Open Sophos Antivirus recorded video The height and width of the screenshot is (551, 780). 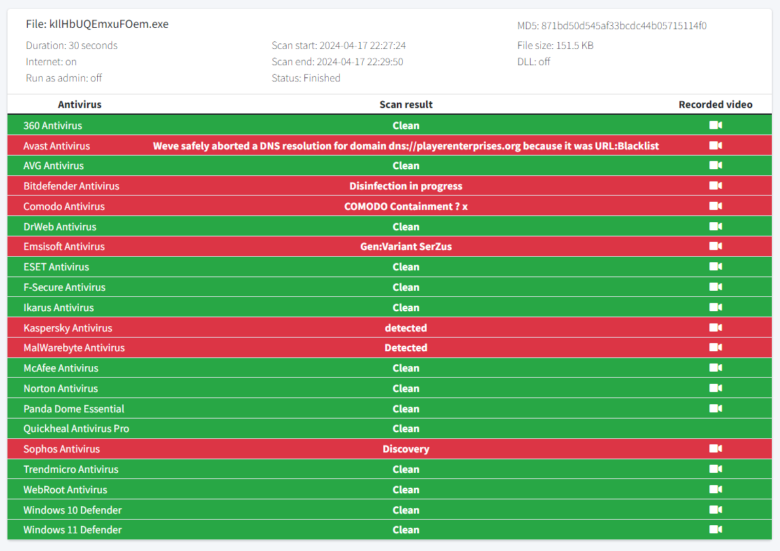click(x=715, y=449)
